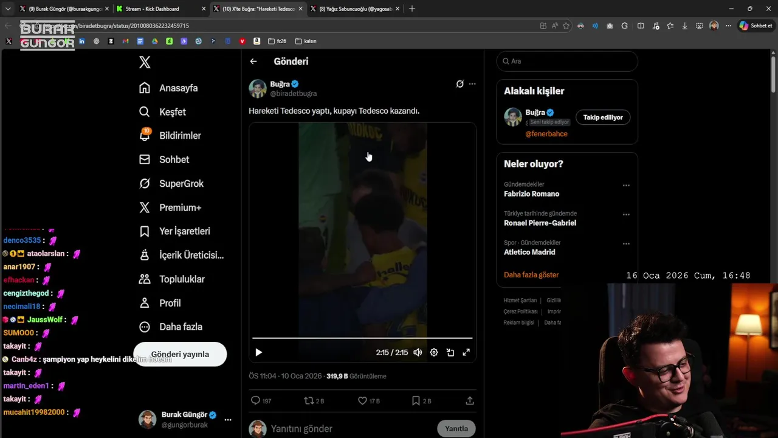Add page to favorites star
Screen dimensions: 778x438
pyautogui.click(x=566, y=26)
